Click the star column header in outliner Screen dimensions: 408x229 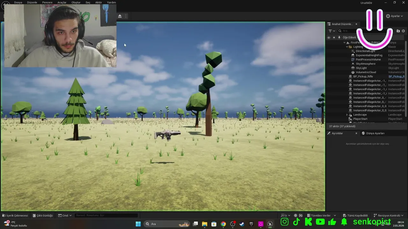click(334, 37)
